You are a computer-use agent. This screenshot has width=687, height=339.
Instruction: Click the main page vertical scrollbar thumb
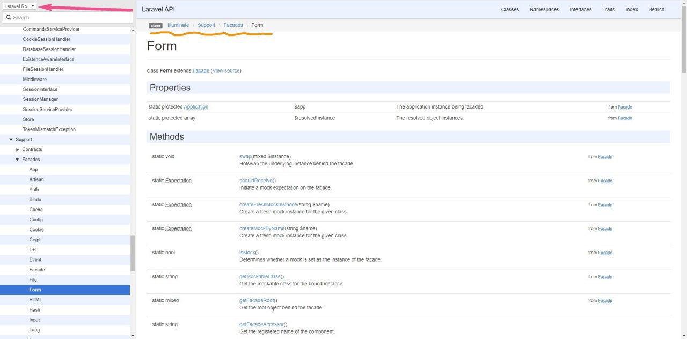pos(684,39)
